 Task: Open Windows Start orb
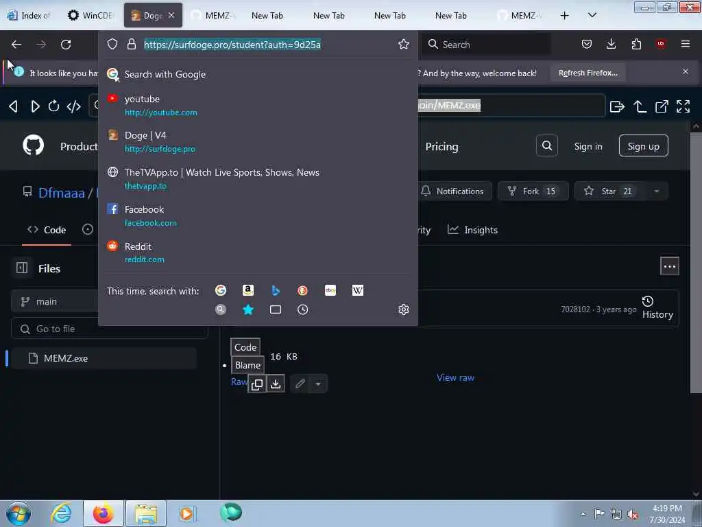[x=19, y=513]
